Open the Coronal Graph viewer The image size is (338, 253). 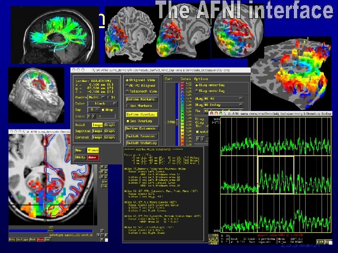pyautogui.click(x=109, y=137)
